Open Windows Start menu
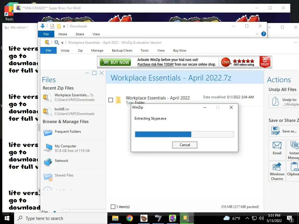The image size is (299, 224). click(x=7, y=218)
